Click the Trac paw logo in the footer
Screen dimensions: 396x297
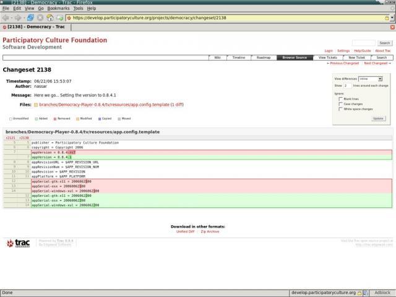pyautogui.click(x=18, y=243)
